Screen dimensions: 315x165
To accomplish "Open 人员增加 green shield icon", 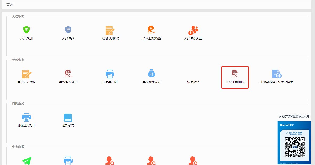I will (27, 30).
